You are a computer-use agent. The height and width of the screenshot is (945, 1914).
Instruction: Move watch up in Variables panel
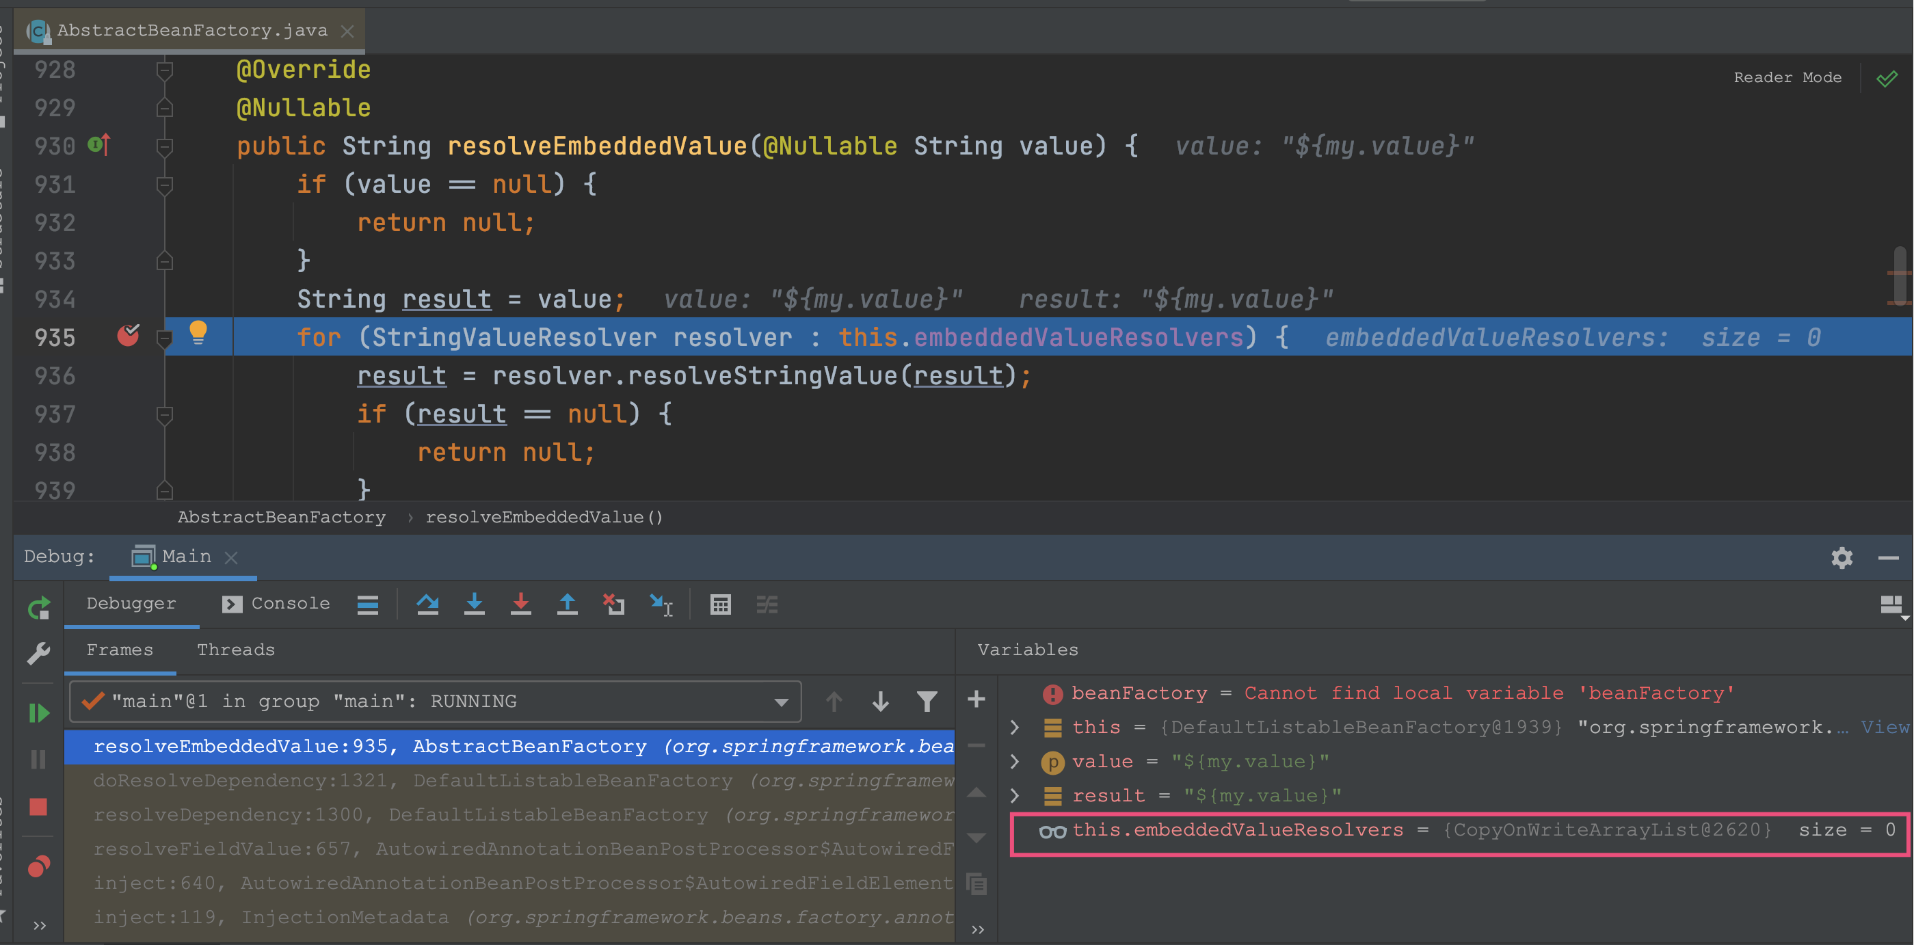point(976,793)
